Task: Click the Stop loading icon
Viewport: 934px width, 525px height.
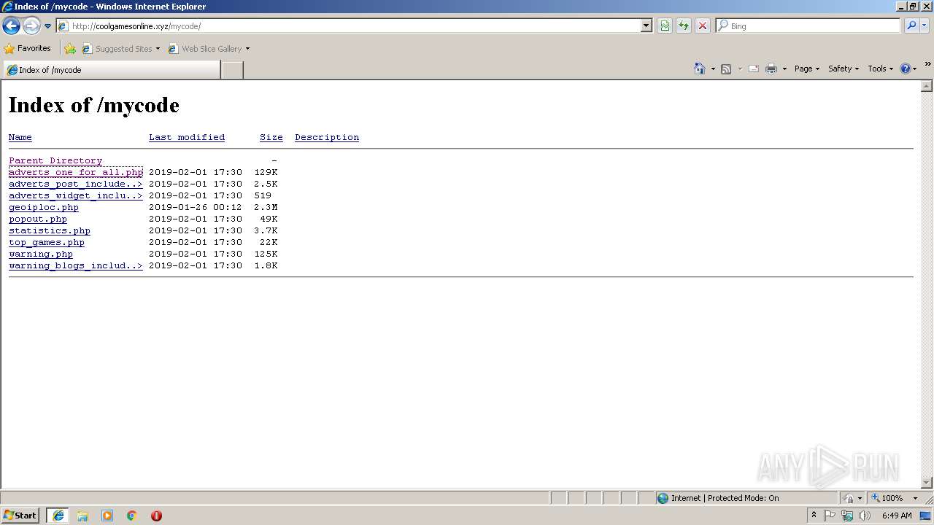Action: click(x=703, y=26)
